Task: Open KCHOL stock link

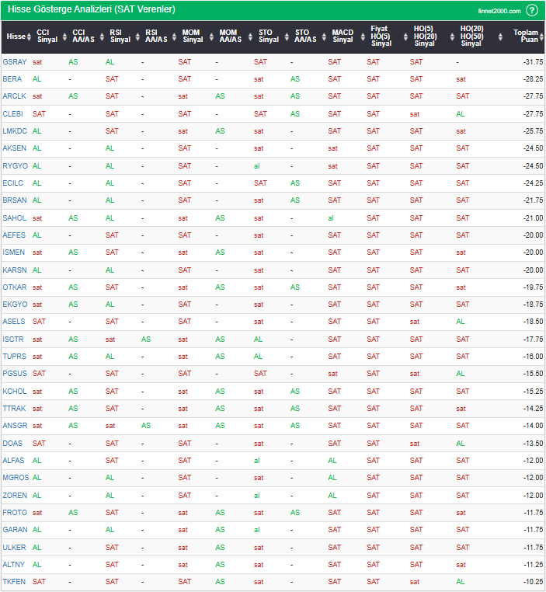Action: pos(15,391)
